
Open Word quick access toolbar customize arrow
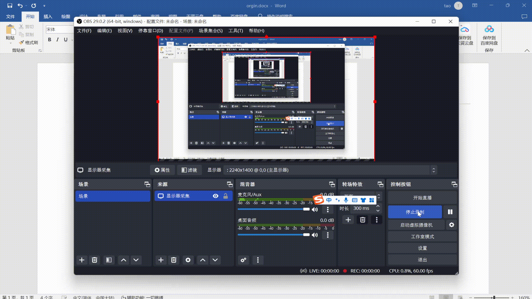click(x=44, y=6)
